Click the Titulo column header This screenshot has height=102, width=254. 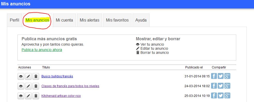coord(46,67)
